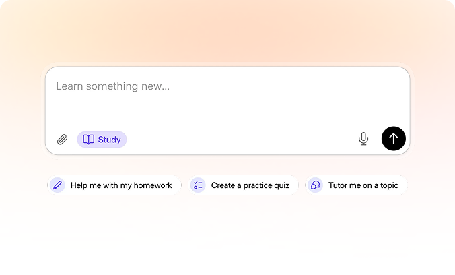The image size is (455, 275).
Task: Click the chat bubble icon beside the tutor suggestion
Action: [x=316, y=185]
